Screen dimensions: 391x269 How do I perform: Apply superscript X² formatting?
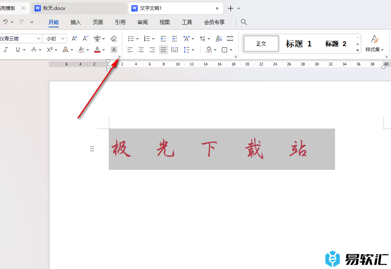click(x=50, y=50)
